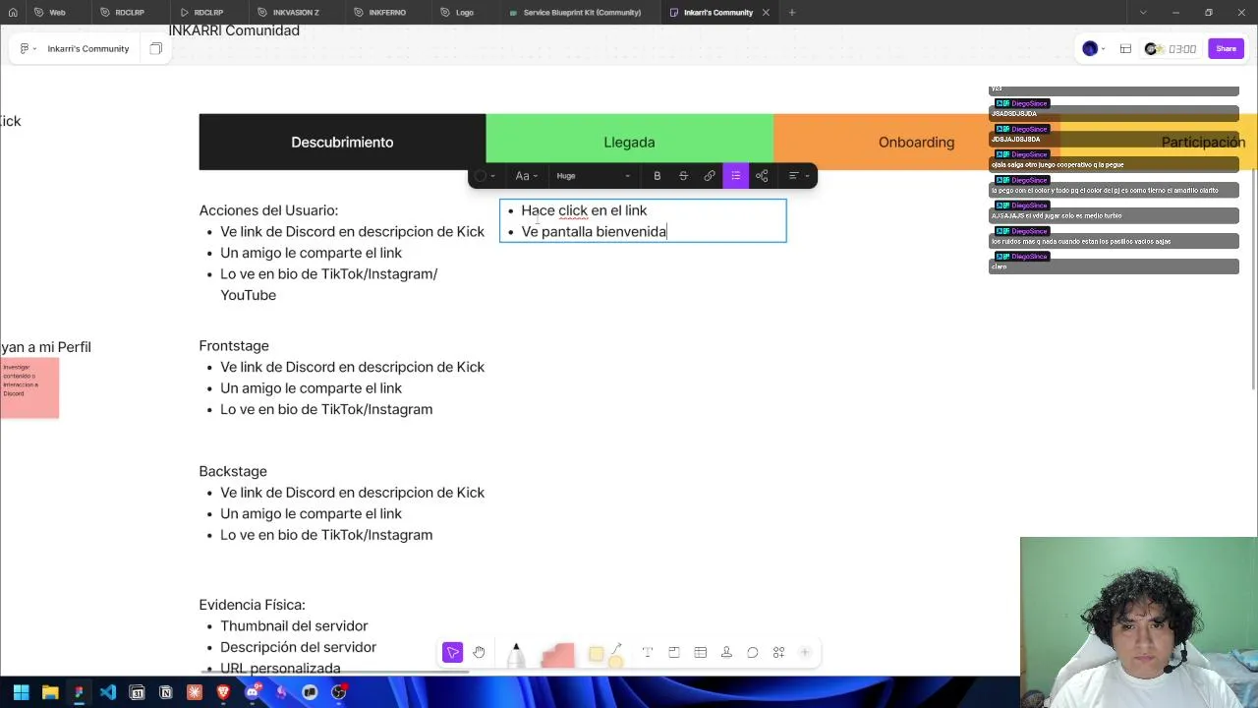Open the Windows Start menu

pos(21,692)
